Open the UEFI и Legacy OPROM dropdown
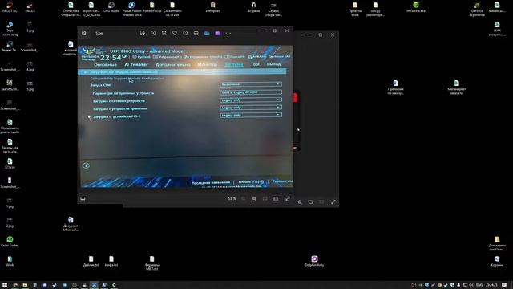This screenshot has height=289, width=513. point(251,92)
